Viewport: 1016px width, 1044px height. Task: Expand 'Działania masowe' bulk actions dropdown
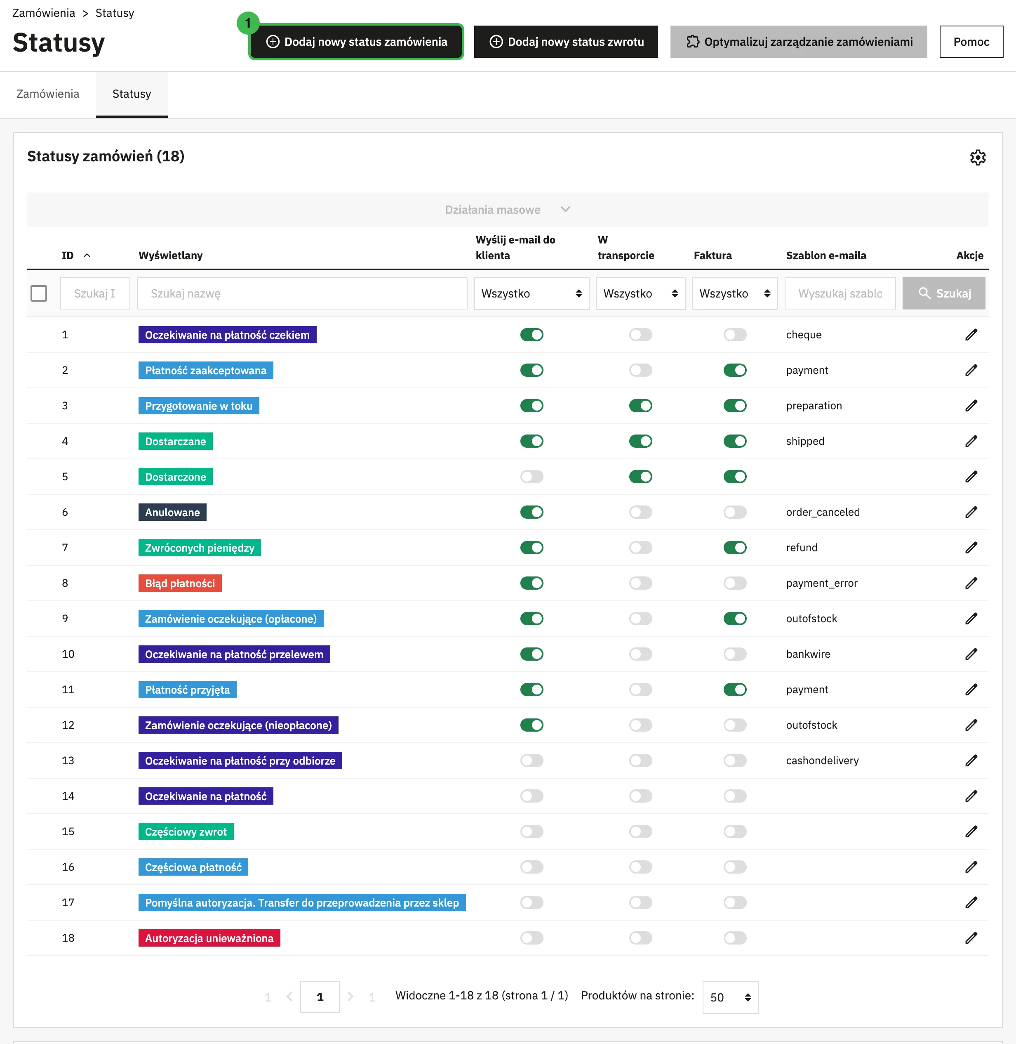coord(508,210)
